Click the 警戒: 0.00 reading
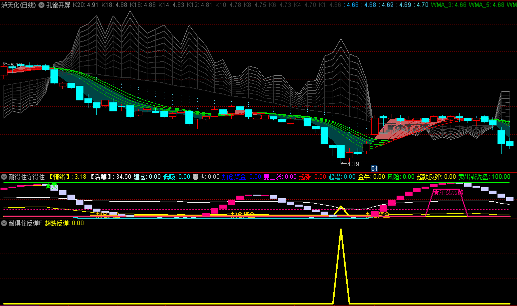517x306 pixels. (206, 177)
